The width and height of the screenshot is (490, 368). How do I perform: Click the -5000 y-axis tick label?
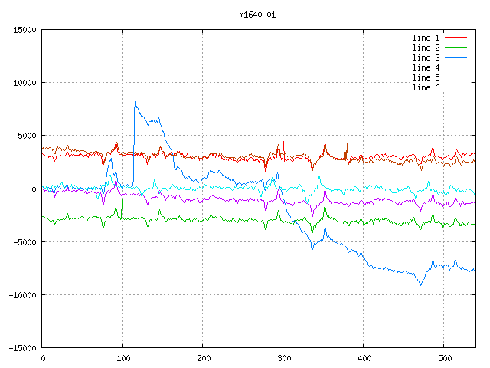click(x=24, y=242)
